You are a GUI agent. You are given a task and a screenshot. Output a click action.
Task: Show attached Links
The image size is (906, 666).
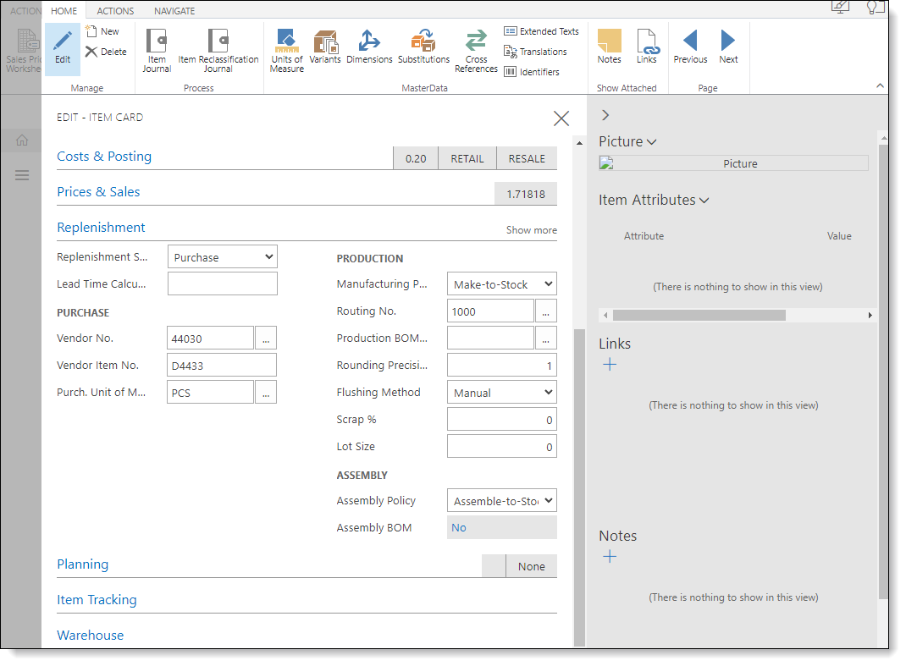tap(647, 47)
